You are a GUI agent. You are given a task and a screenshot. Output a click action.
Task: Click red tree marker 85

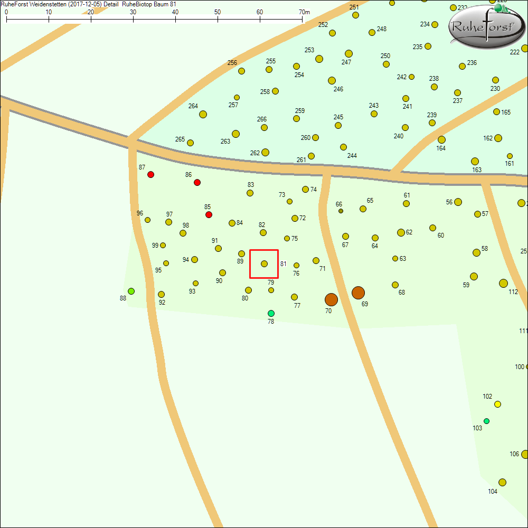click(209, 214)
